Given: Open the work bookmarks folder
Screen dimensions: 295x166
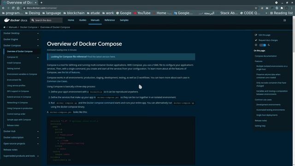Looking at the screenshot, I should click(108, 13).
